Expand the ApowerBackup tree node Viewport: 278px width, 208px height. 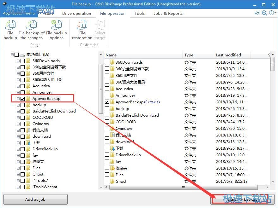(x=18, y=99)
